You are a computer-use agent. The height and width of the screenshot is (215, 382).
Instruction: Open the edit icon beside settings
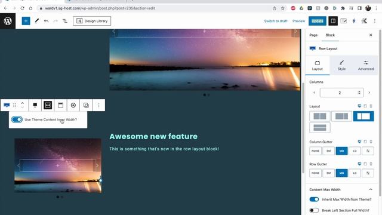[344, 21]
